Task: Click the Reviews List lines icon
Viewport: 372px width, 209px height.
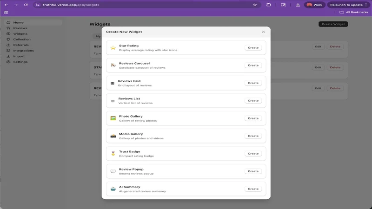Action: click(x=113, y=101)
